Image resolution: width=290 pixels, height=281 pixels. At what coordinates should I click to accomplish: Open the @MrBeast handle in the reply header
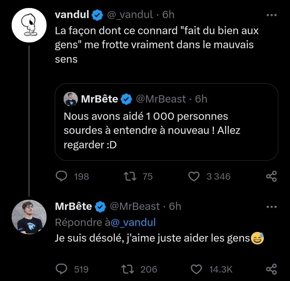[x=135, y=206]
